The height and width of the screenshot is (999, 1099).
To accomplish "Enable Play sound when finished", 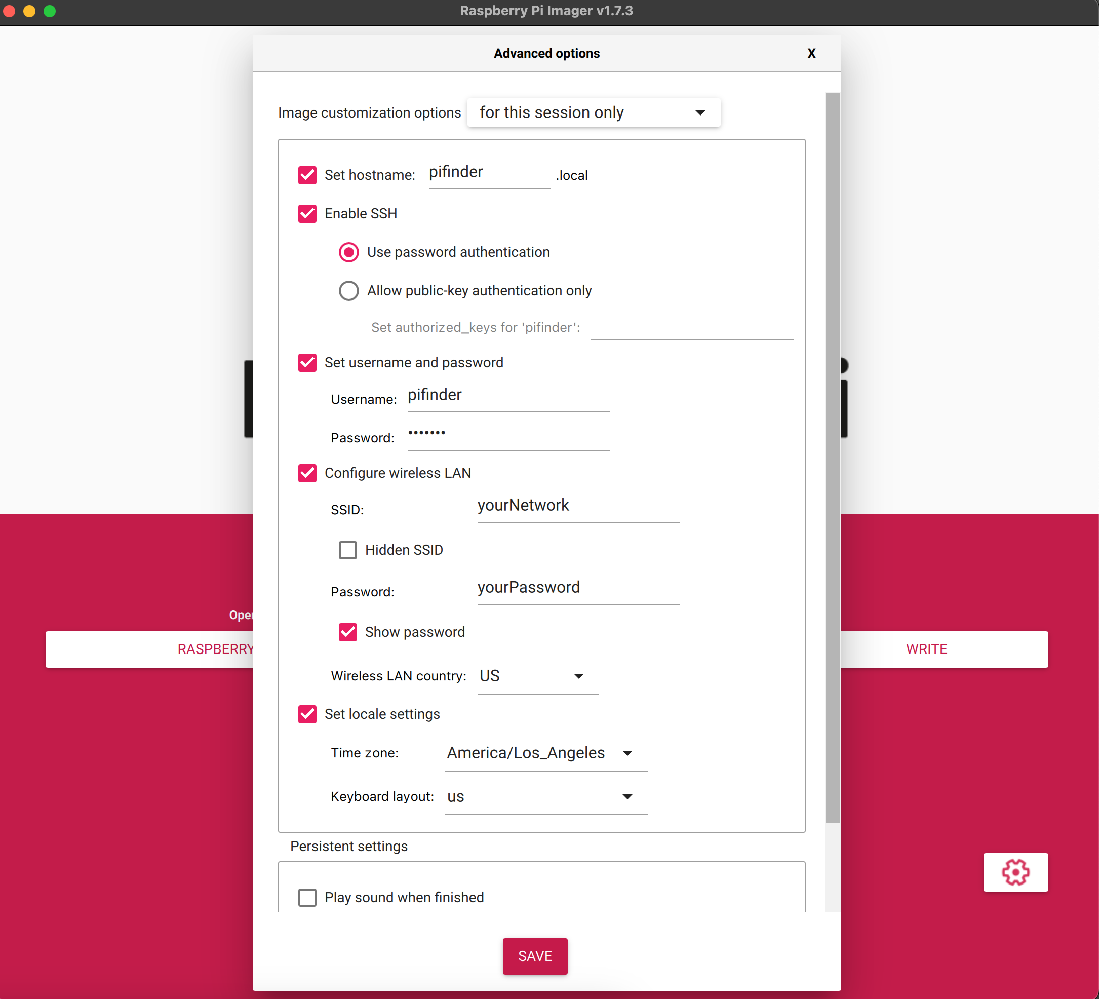I will [x=307, y=897].
